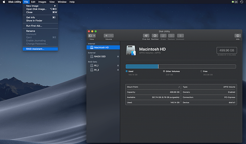
Task: Open the View dropdown chevron in toolbar
Action: 94,36
